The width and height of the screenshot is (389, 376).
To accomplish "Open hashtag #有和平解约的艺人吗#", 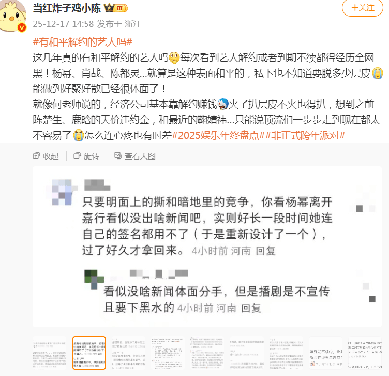I will tap(82, 42).
